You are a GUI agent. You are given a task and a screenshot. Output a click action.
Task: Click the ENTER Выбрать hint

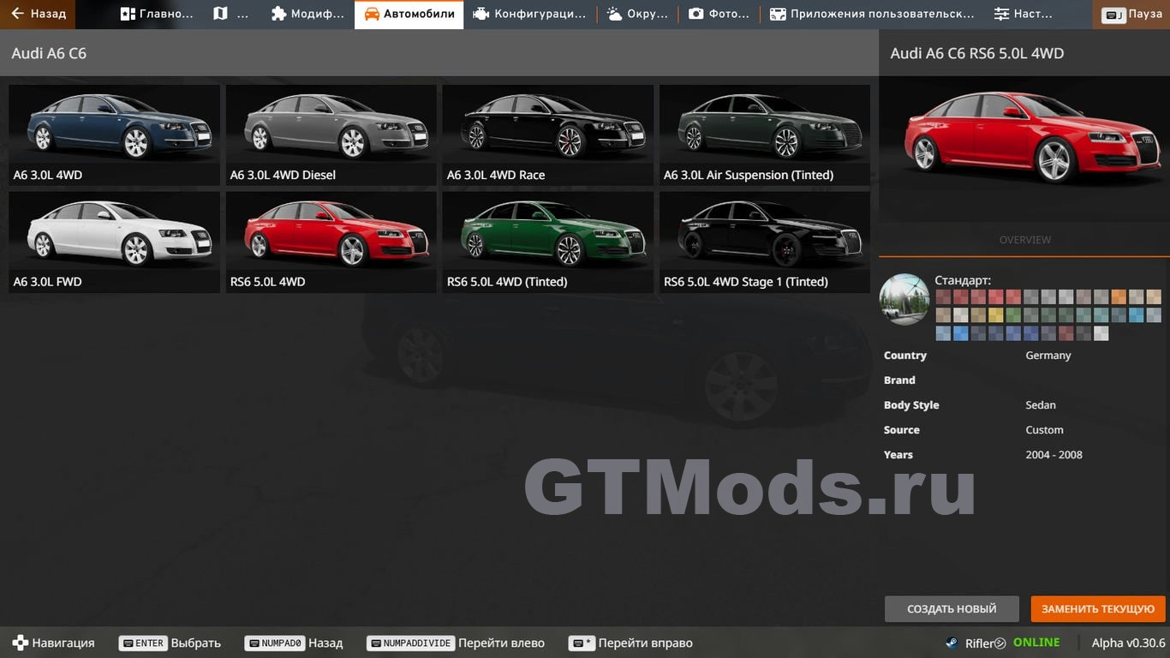click(170, 643)
